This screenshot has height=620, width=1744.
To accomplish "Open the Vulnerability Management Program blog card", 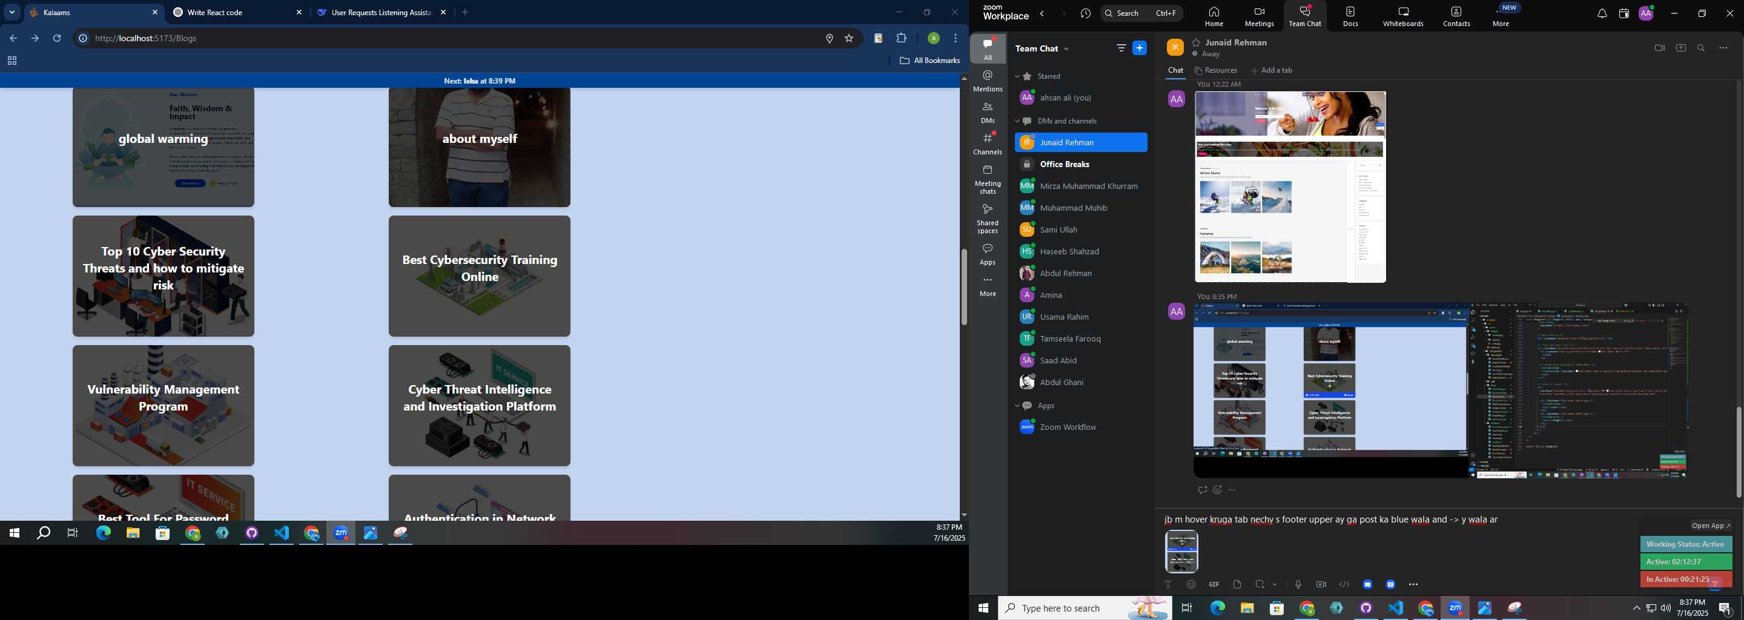I will (x=163, y=406).
